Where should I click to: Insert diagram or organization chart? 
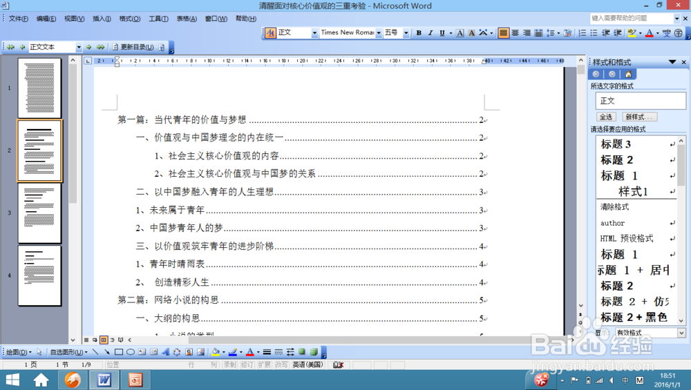point(177,352)
